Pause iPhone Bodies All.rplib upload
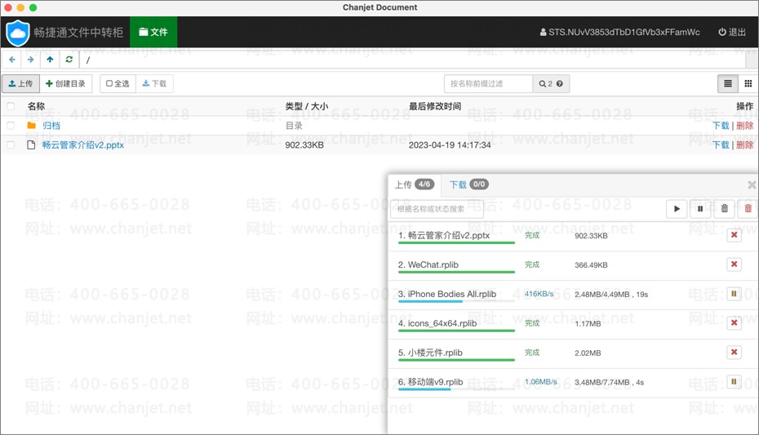 tap(734, 294)
